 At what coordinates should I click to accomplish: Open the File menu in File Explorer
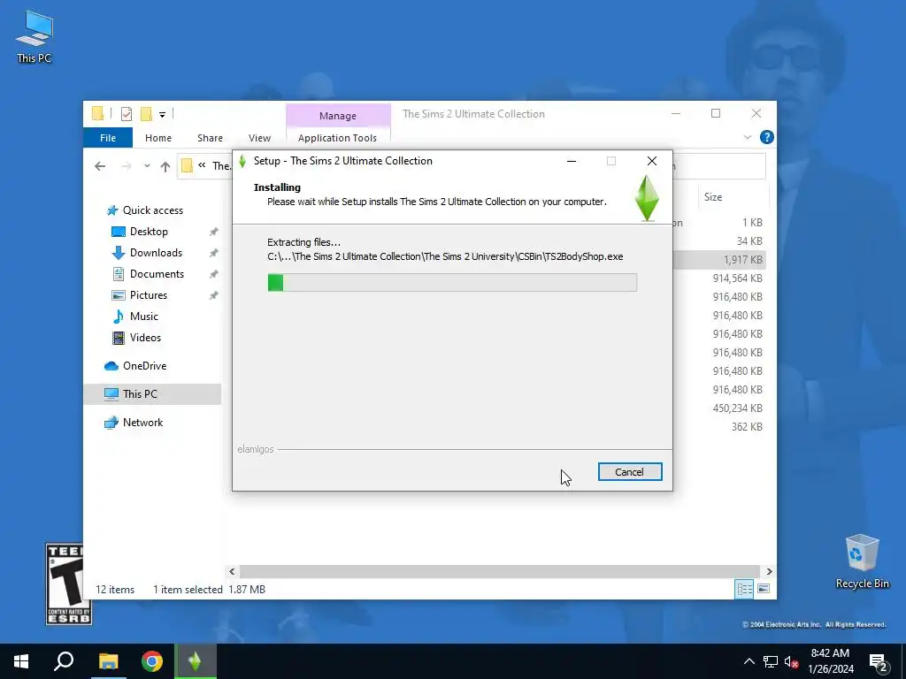point(108,138)
